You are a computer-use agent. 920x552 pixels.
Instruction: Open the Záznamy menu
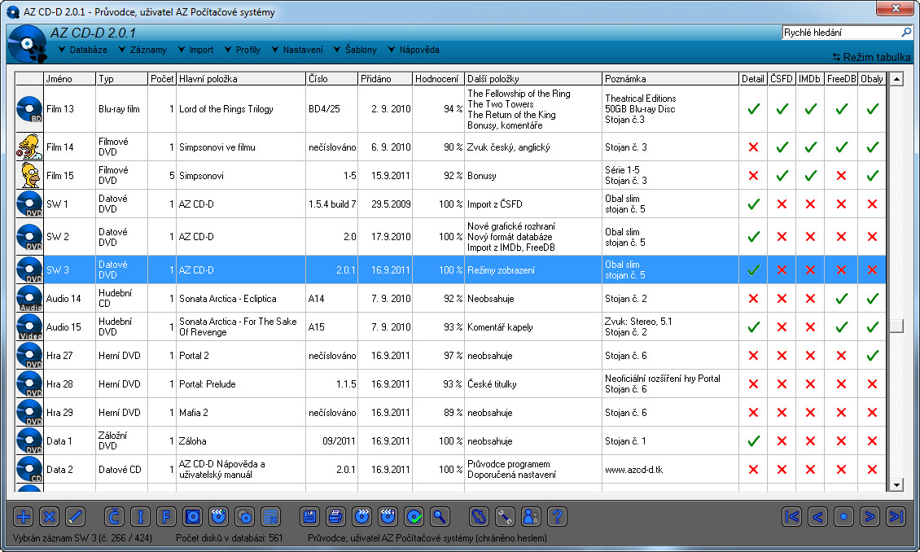pos(142,50)
